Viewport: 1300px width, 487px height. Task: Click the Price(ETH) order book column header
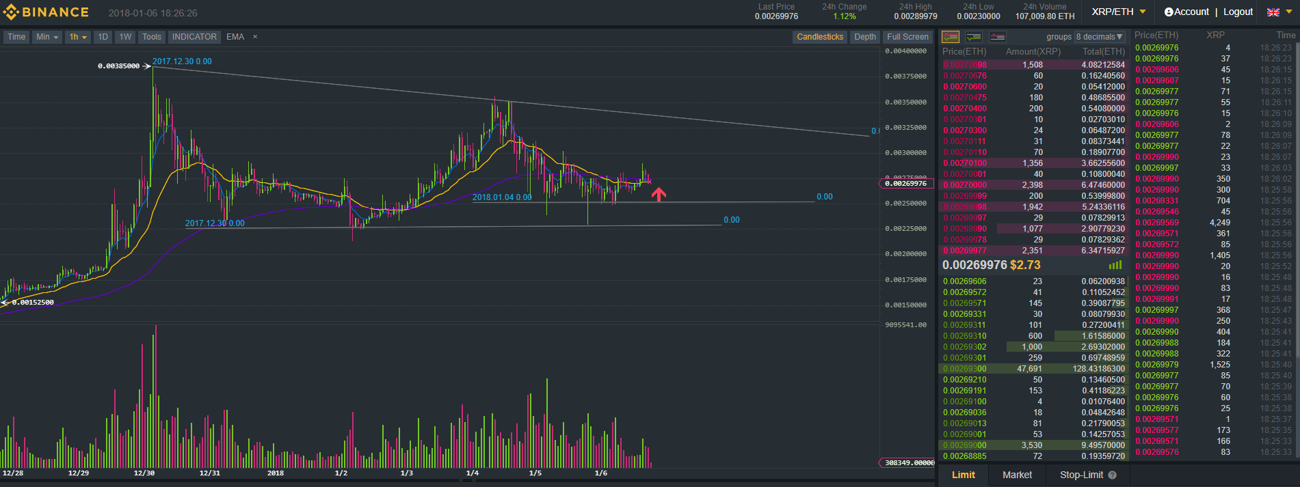click(x=964, y=52)
